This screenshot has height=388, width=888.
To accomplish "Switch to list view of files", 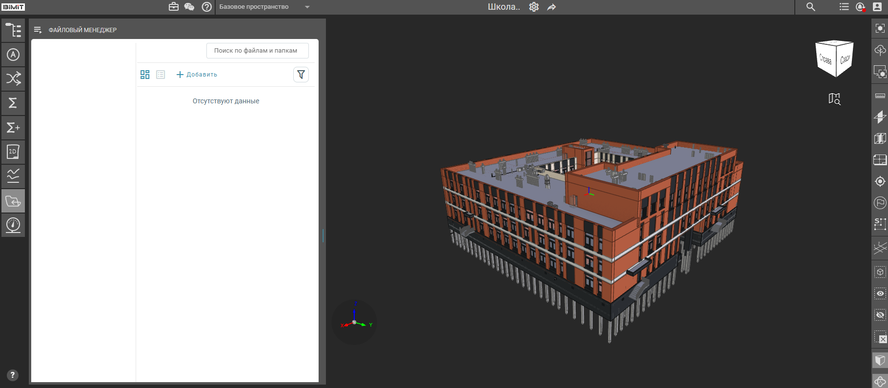I will (161, 75).
